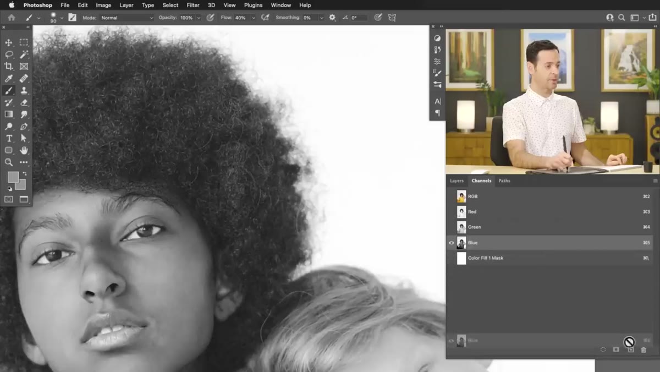Open the Apple menu
Viewport: 660px width, 372px height.
point(11,5)
